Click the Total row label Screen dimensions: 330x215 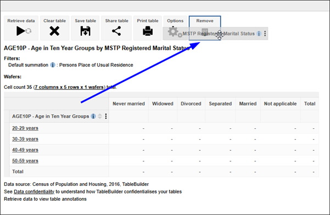click(x=18, y=172)
